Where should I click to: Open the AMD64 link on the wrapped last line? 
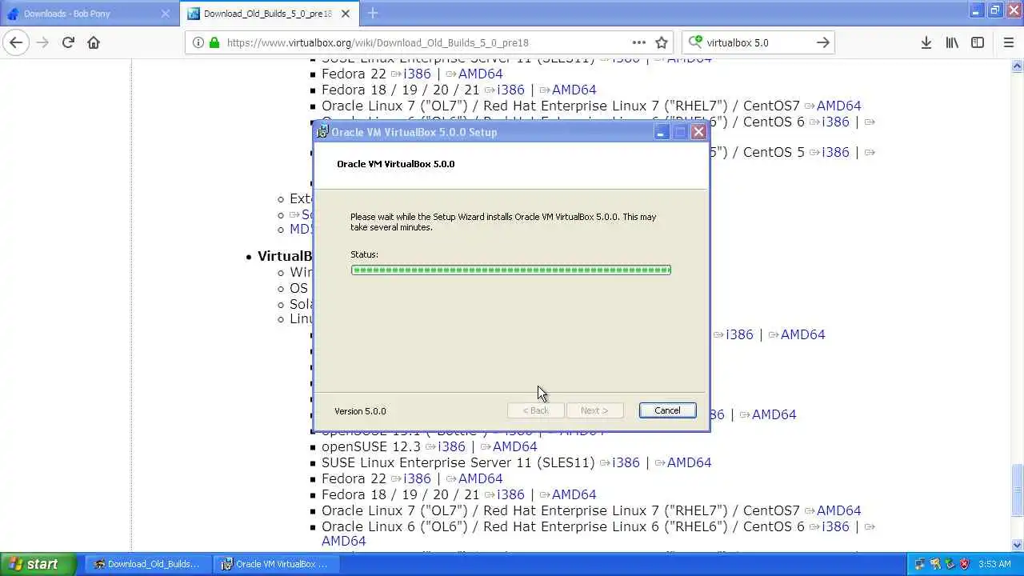[x=344, y=541]
